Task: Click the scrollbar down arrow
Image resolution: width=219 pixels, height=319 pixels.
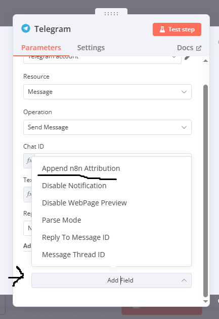Action: (205, 301)
